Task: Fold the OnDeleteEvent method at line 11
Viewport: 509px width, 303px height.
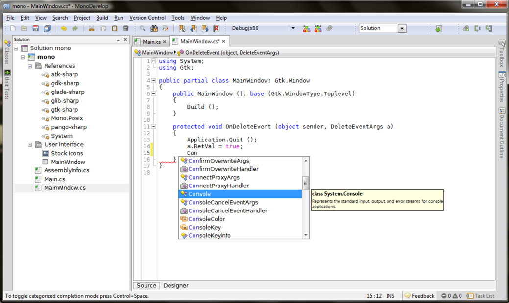Action: 153,126
